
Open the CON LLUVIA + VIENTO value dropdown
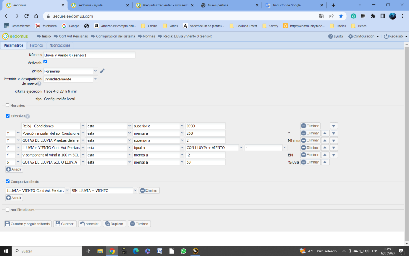(241, 148)
